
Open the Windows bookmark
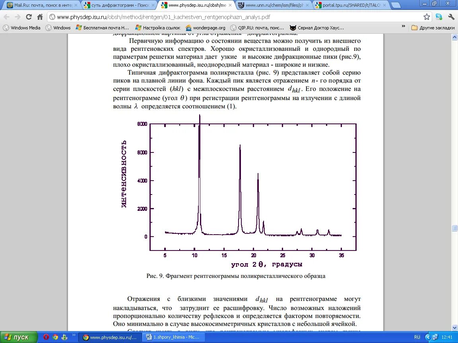pyautogui.click(x=58, y=28)
